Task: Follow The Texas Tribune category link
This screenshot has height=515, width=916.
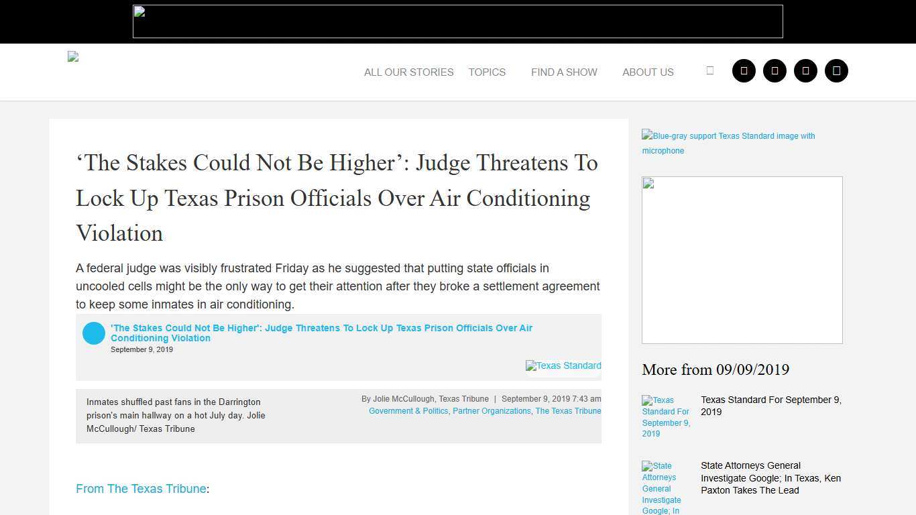Action: point(568,411)
